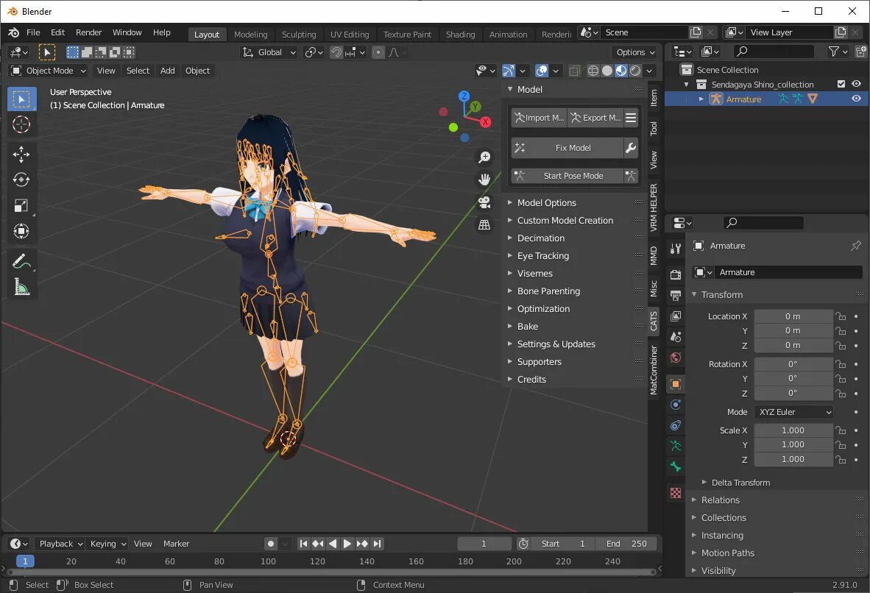Toggle Armature visibility eye in outliner
The image size is (870, 593).
(x=857, y=99)
